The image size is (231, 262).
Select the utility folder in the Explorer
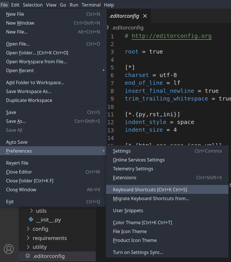[x=40, y=247]
